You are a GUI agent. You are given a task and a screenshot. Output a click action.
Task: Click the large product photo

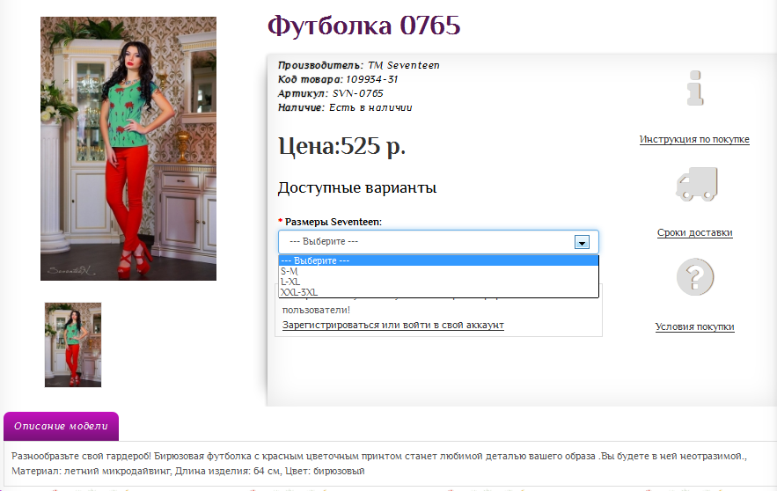(x=128, y=149)
